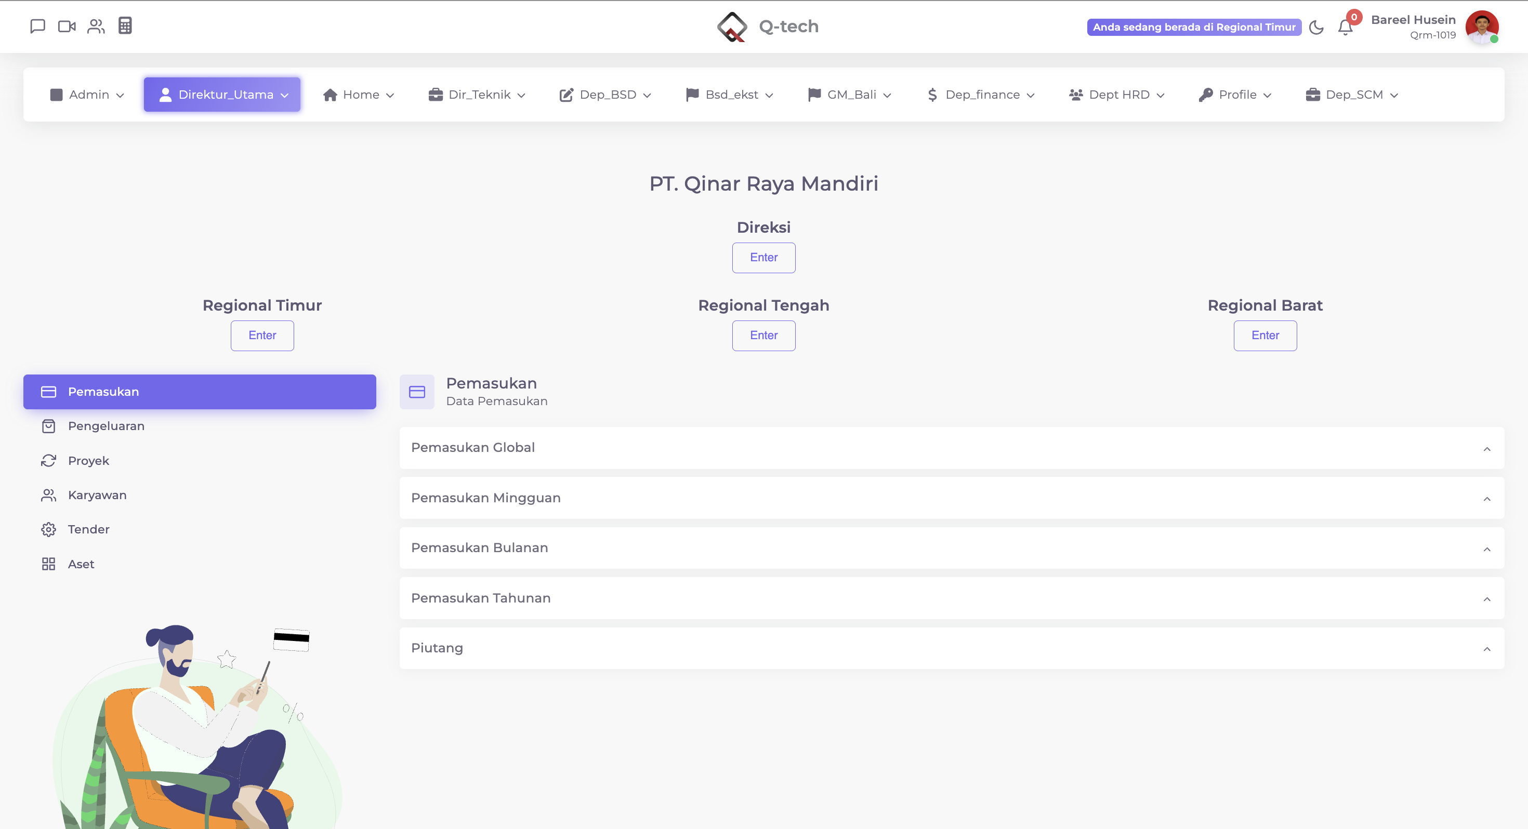Open the Home menu
The image size is (1528, 829).
pyautogui.click(x=358, y=95)
